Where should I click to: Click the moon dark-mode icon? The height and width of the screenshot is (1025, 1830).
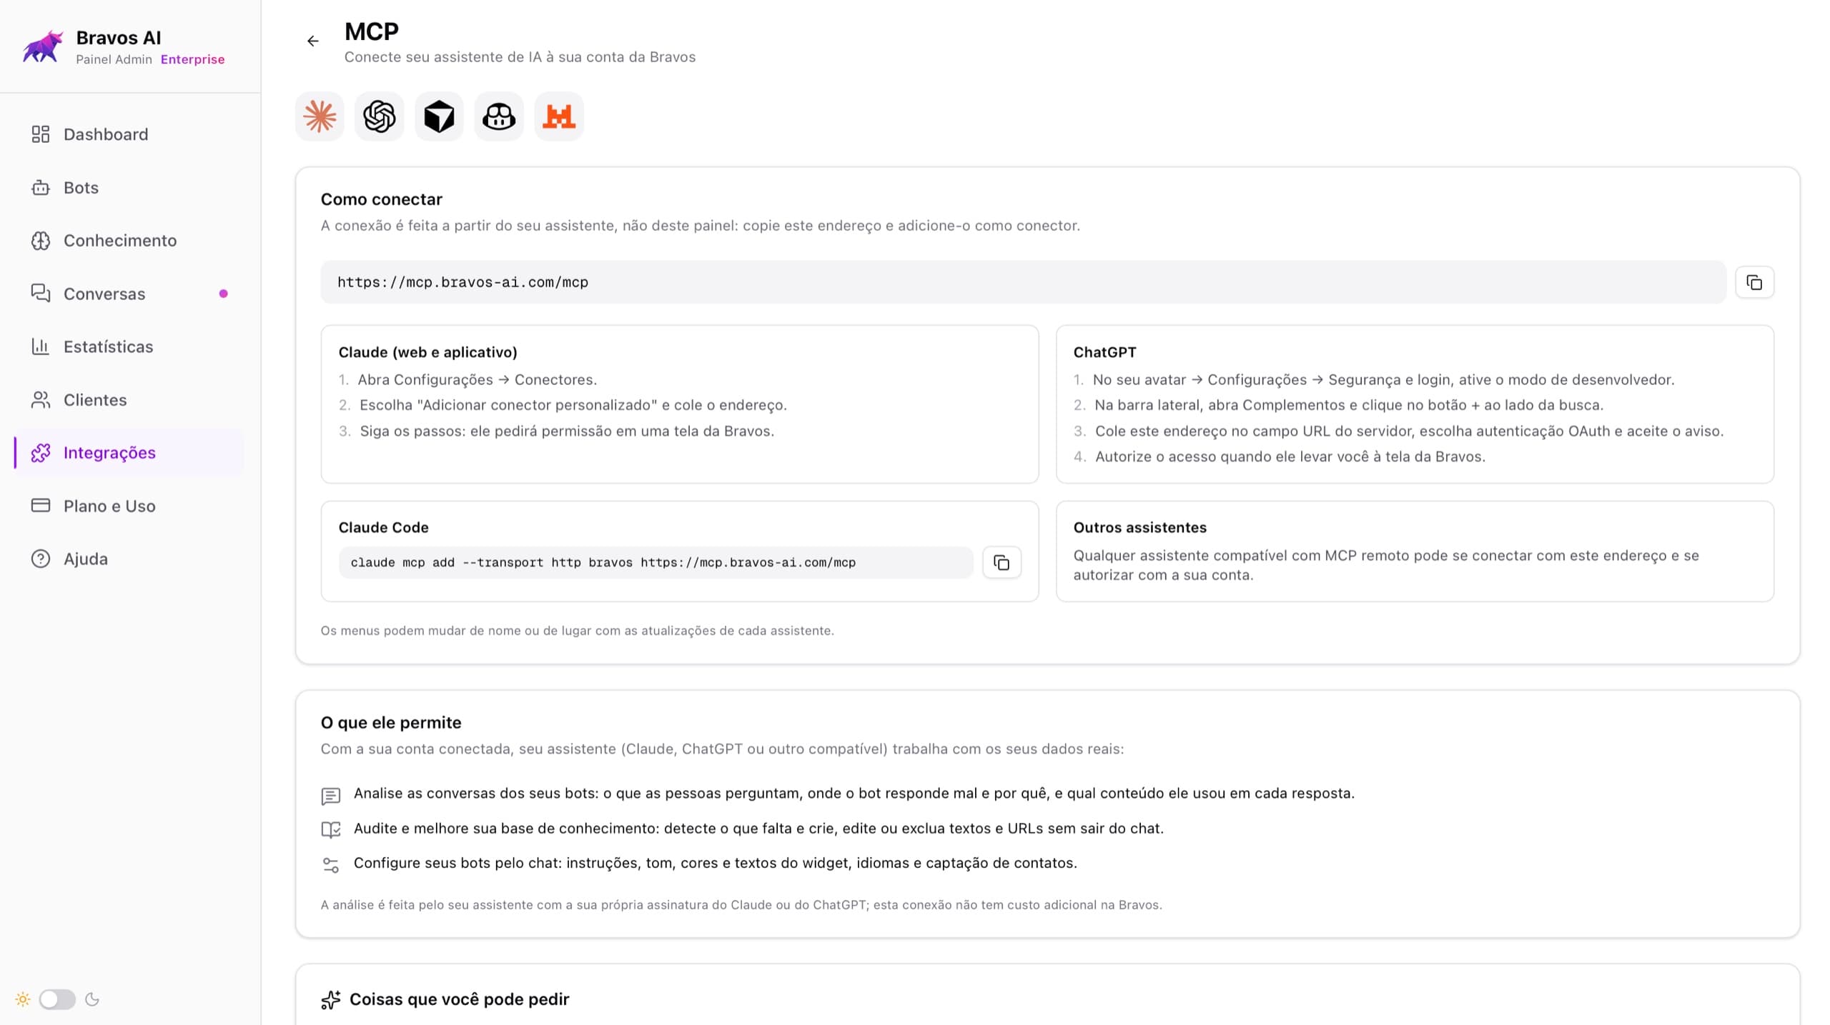coord(92,999)
